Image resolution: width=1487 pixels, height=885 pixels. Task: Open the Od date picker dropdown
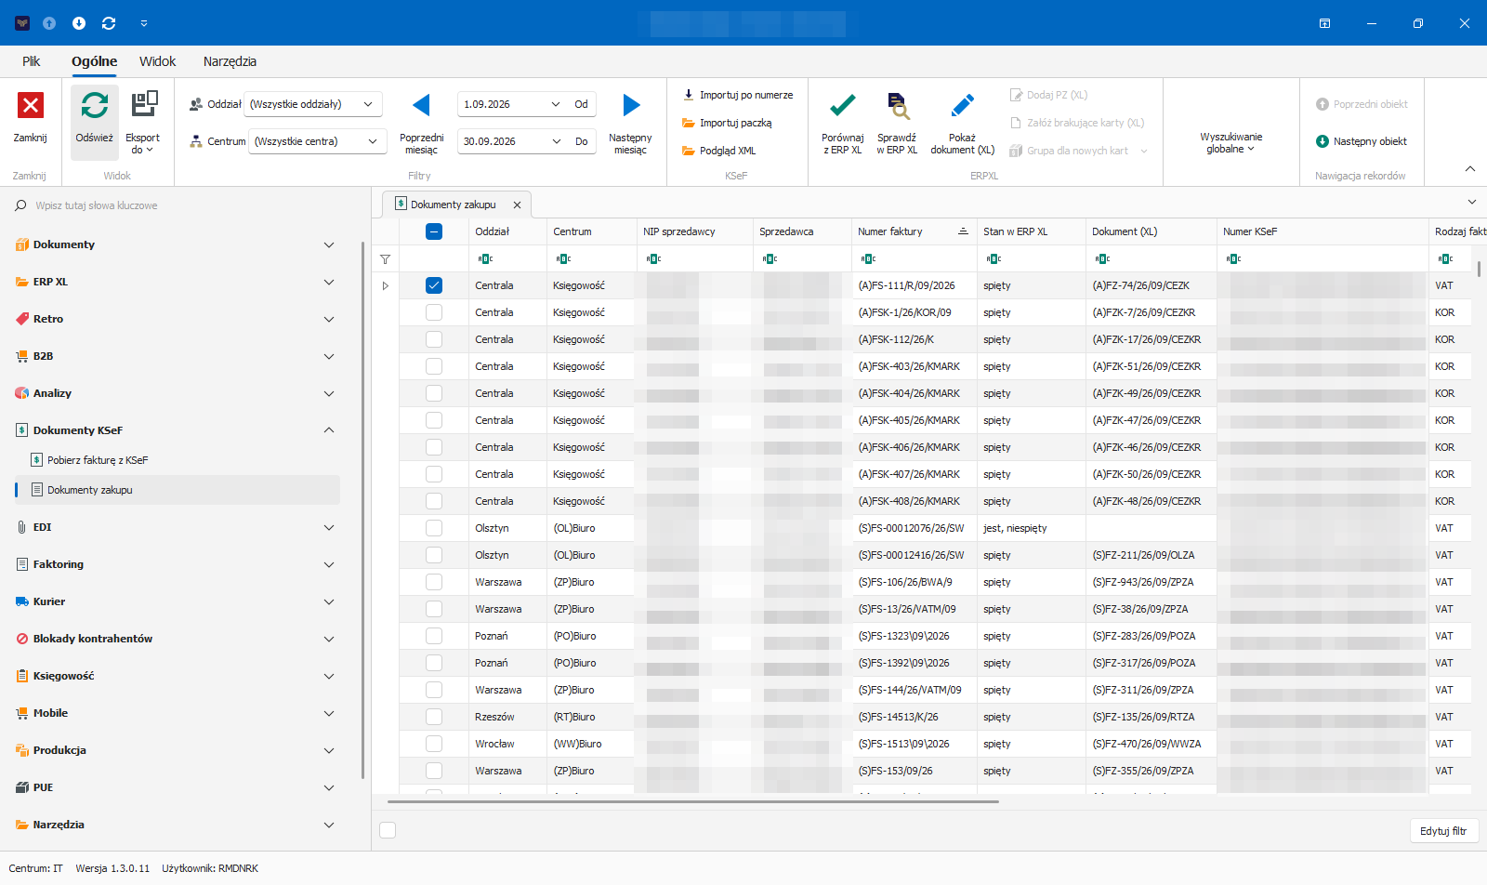(556, 104)
